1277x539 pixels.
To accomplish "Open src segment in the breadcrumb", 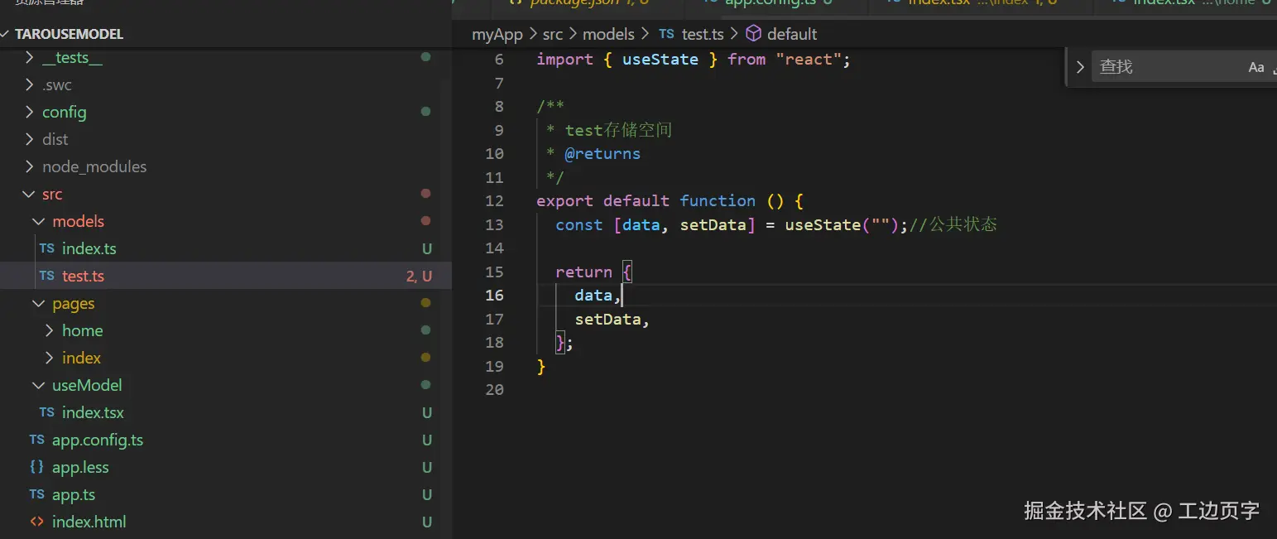I will (553, 34).
